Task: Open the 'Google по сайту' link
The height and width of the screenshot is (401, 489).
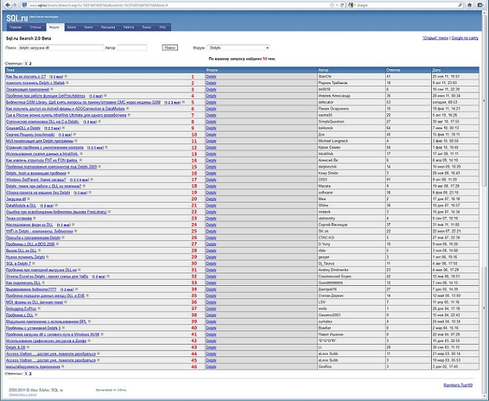Action: coord(465,36)
